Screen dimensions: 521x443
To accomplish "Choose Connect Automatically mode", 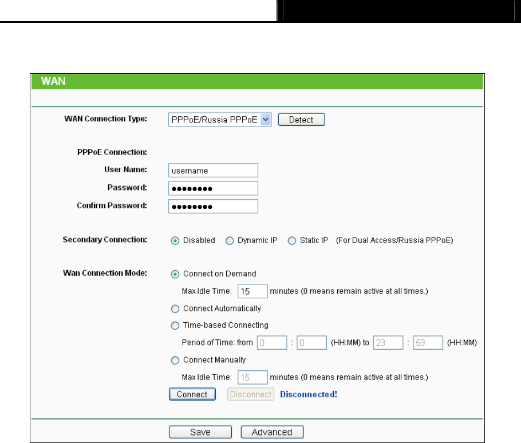I will [175, 309].
